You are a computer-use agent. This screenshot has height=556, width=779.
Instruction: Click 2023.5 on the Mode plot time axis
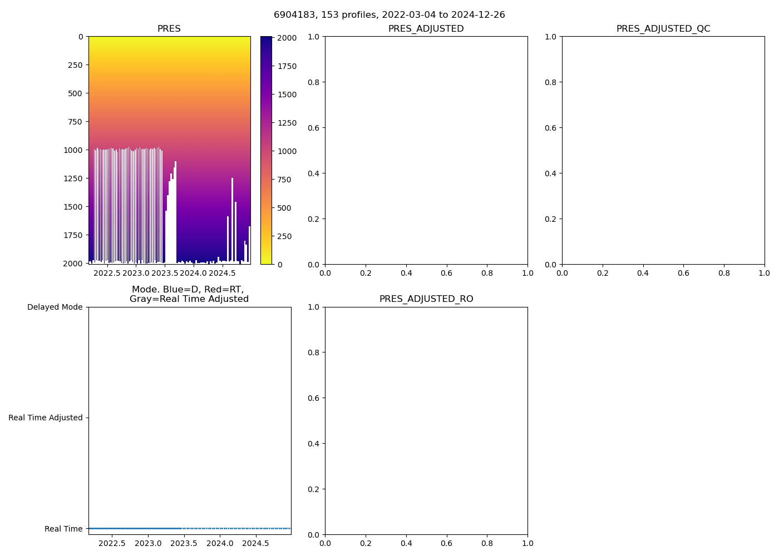pyautogui.click(x=184, y=544)
